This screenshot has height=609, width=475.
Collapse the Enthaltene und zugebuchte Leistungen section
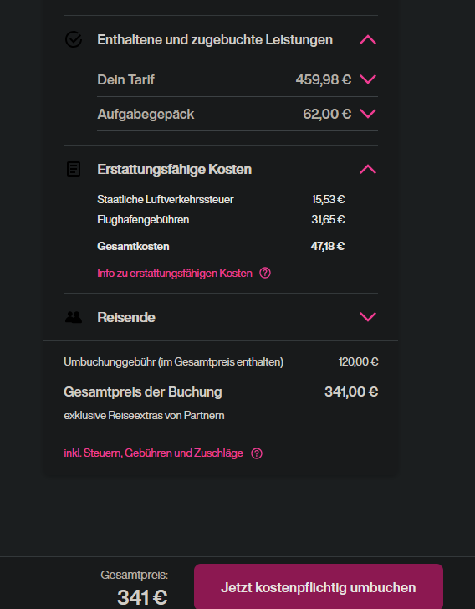click(x=368, y=39)
